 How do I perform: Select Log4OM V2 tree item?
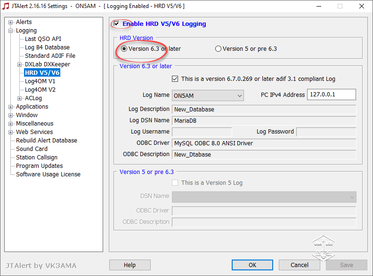40,89
